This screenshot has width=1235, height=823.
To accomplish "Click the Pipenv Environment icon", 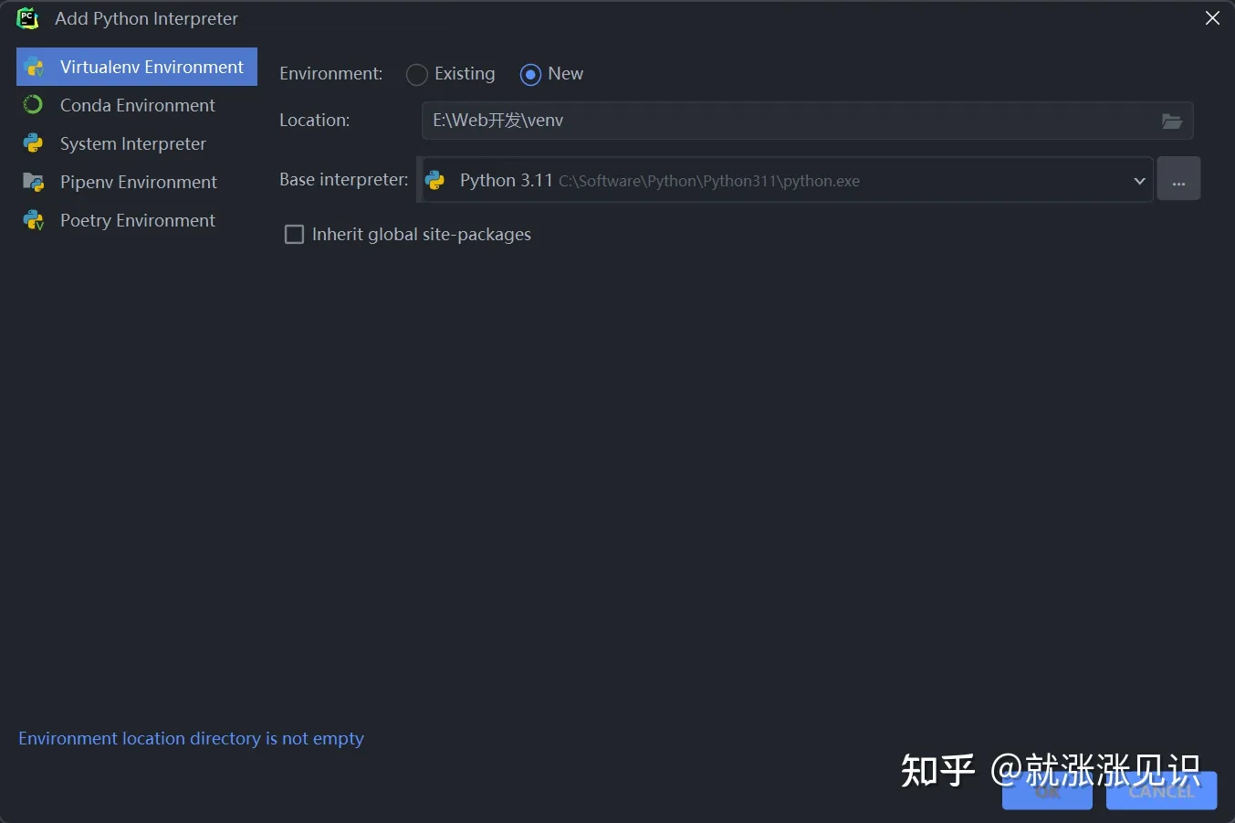I will point(34,182).
